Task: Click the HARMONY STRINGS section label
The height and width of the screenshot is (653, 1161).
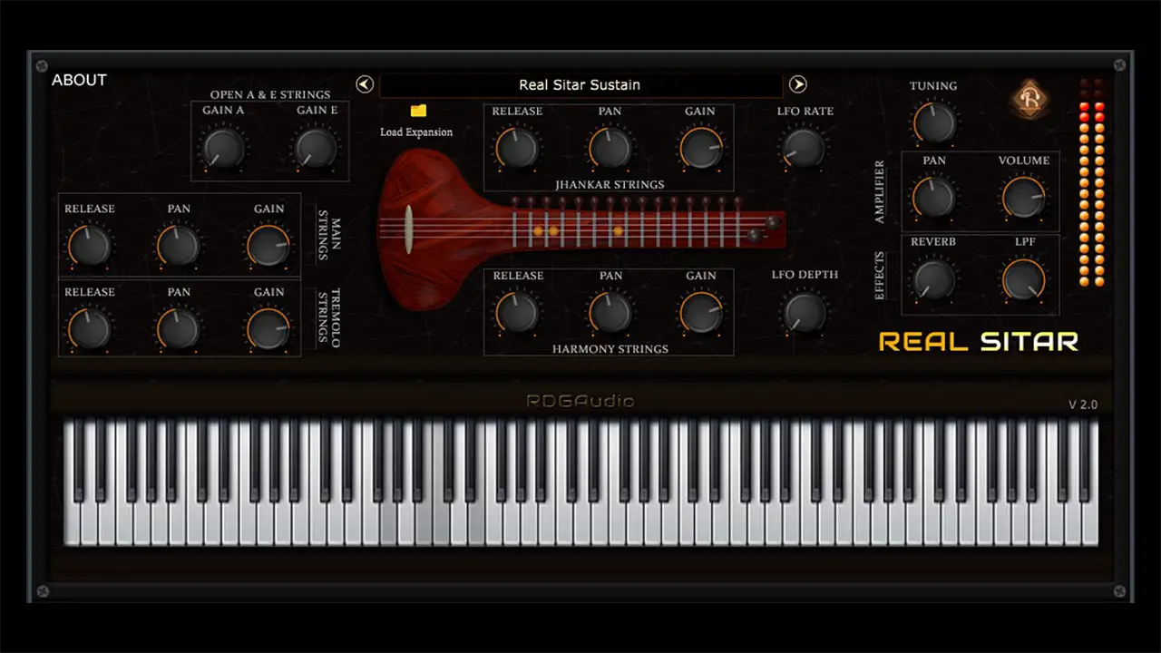Action: coord(610,348)
